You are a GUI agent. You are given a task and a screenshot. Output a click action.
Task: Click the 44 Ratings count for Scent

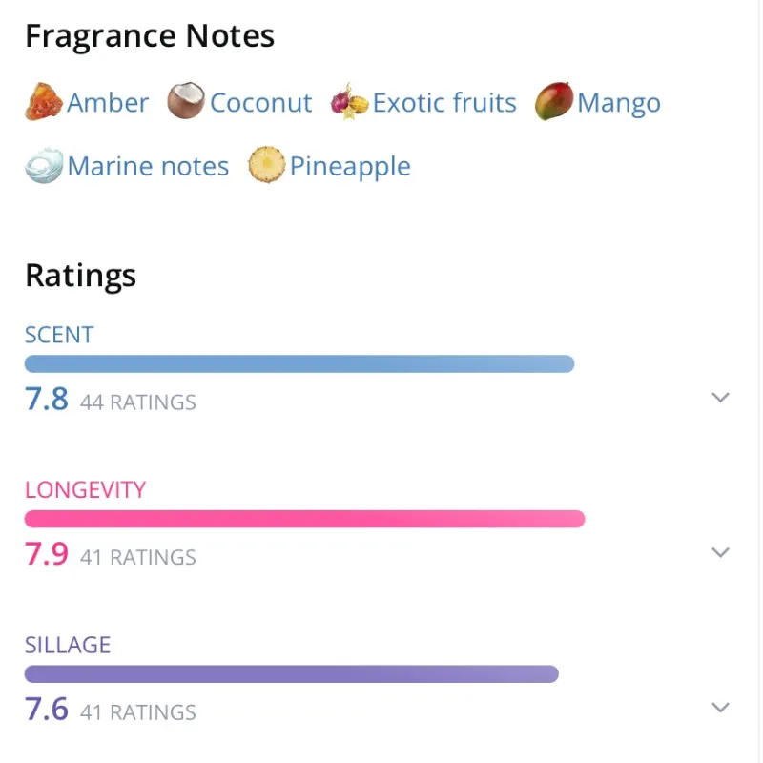coord(138,402)
